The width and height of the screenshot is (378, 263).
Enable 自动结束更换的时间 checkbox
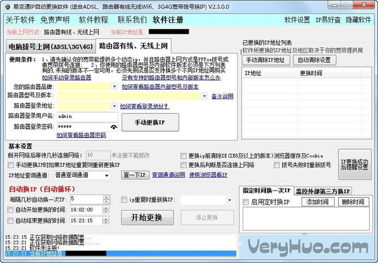(x=10, y=220)
